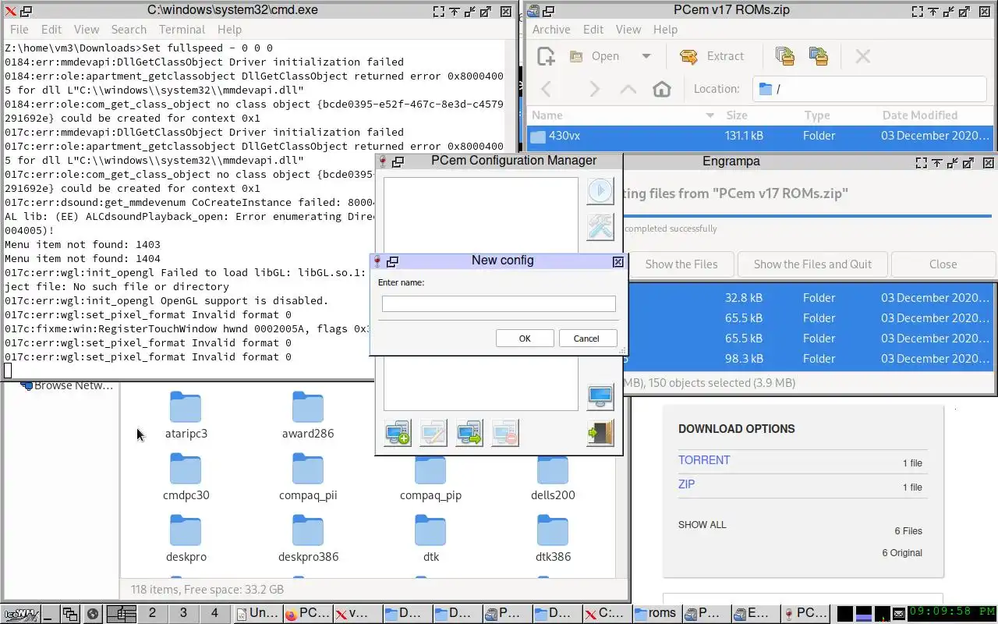Open Terminal menu in cmd.exe window
Viewport: 998px width, 624px height.
pos(182,30)
